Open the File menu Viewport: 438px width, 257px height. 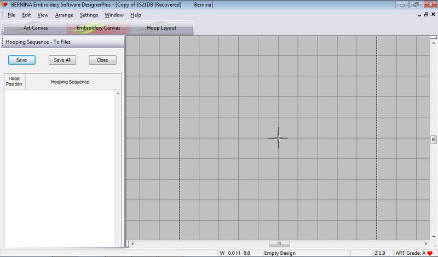click(x=11, y=15)
